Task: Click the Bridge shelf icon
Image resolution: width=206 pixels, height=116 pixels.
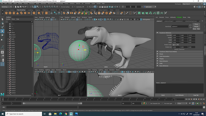Action: [95, 13]
